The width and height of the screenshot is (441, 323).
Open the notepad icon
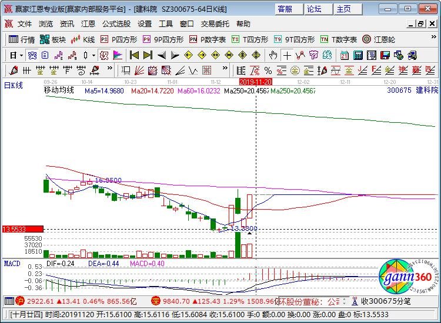371,55
